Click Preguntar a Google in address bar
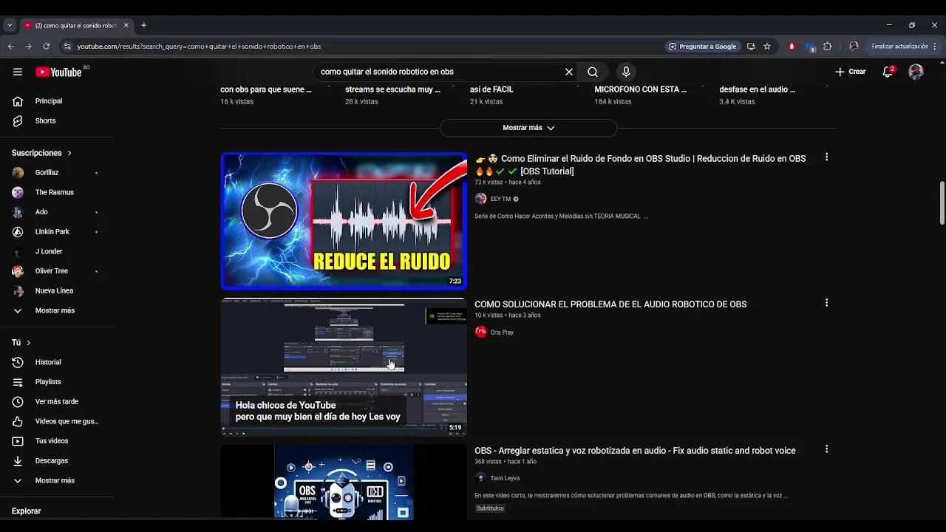Viewport: 946px width, 532px height. coord(702,46)
